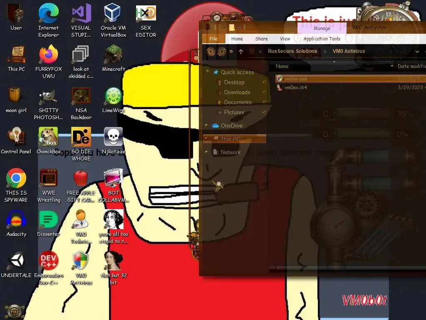Click the steampunk Start orb

(15, 312)
